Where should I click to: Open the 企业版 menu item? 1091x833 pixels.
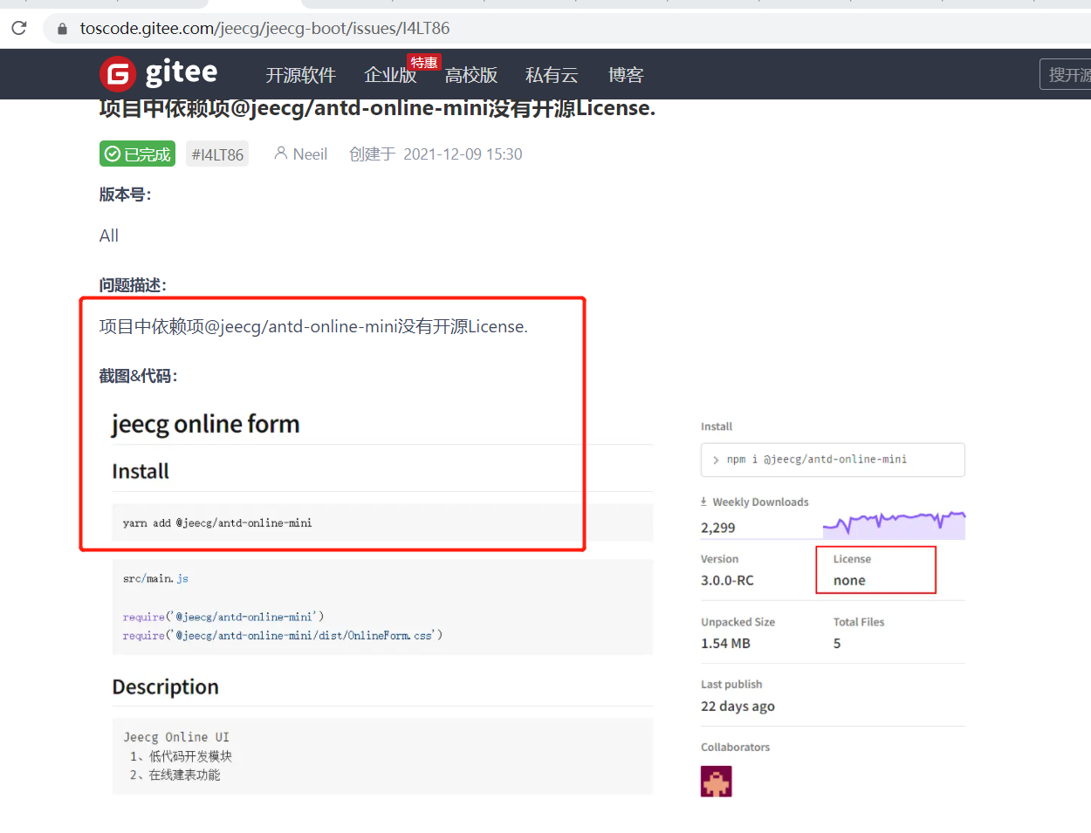tap(389, 75)
